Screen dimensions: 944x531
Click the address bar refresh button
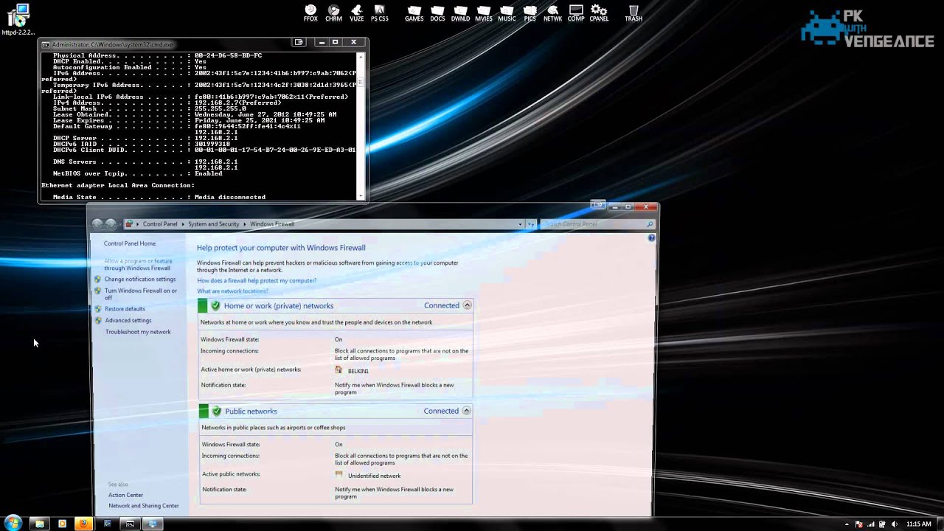pyautogui.click(x=530, y=224)
